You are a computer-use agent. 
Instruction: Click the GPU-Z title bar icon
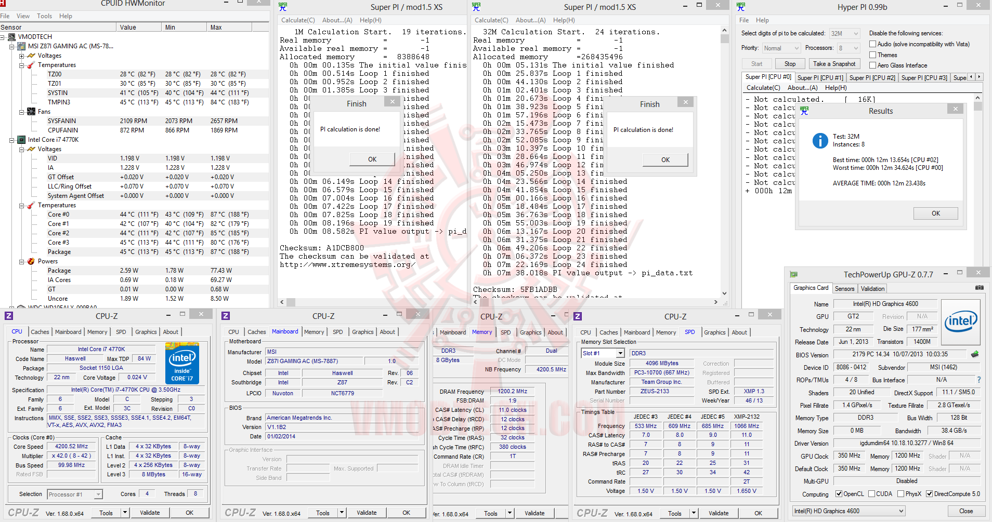pos(793,274)
